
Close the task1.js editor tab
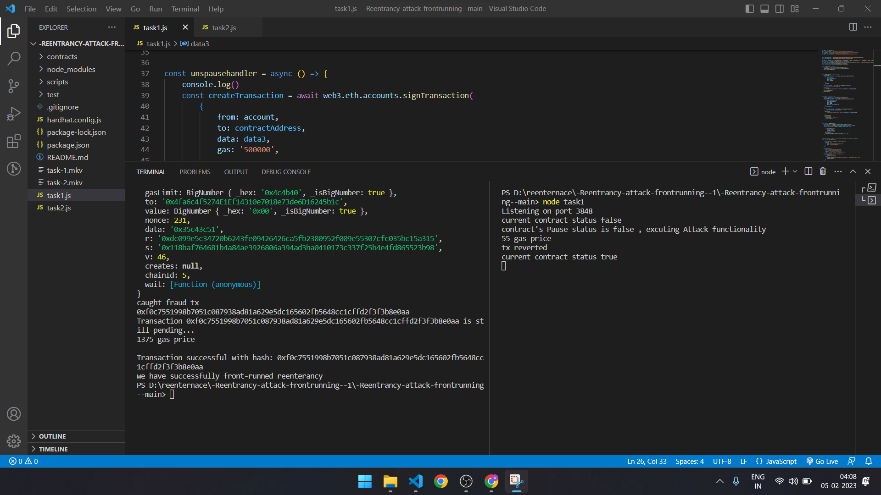[185, 27]
